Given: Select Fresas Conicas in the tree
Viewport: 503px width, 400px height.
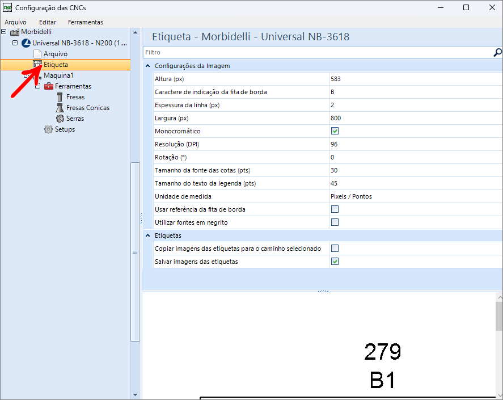Looking at the screenshot, I should (x=88, y=108).
